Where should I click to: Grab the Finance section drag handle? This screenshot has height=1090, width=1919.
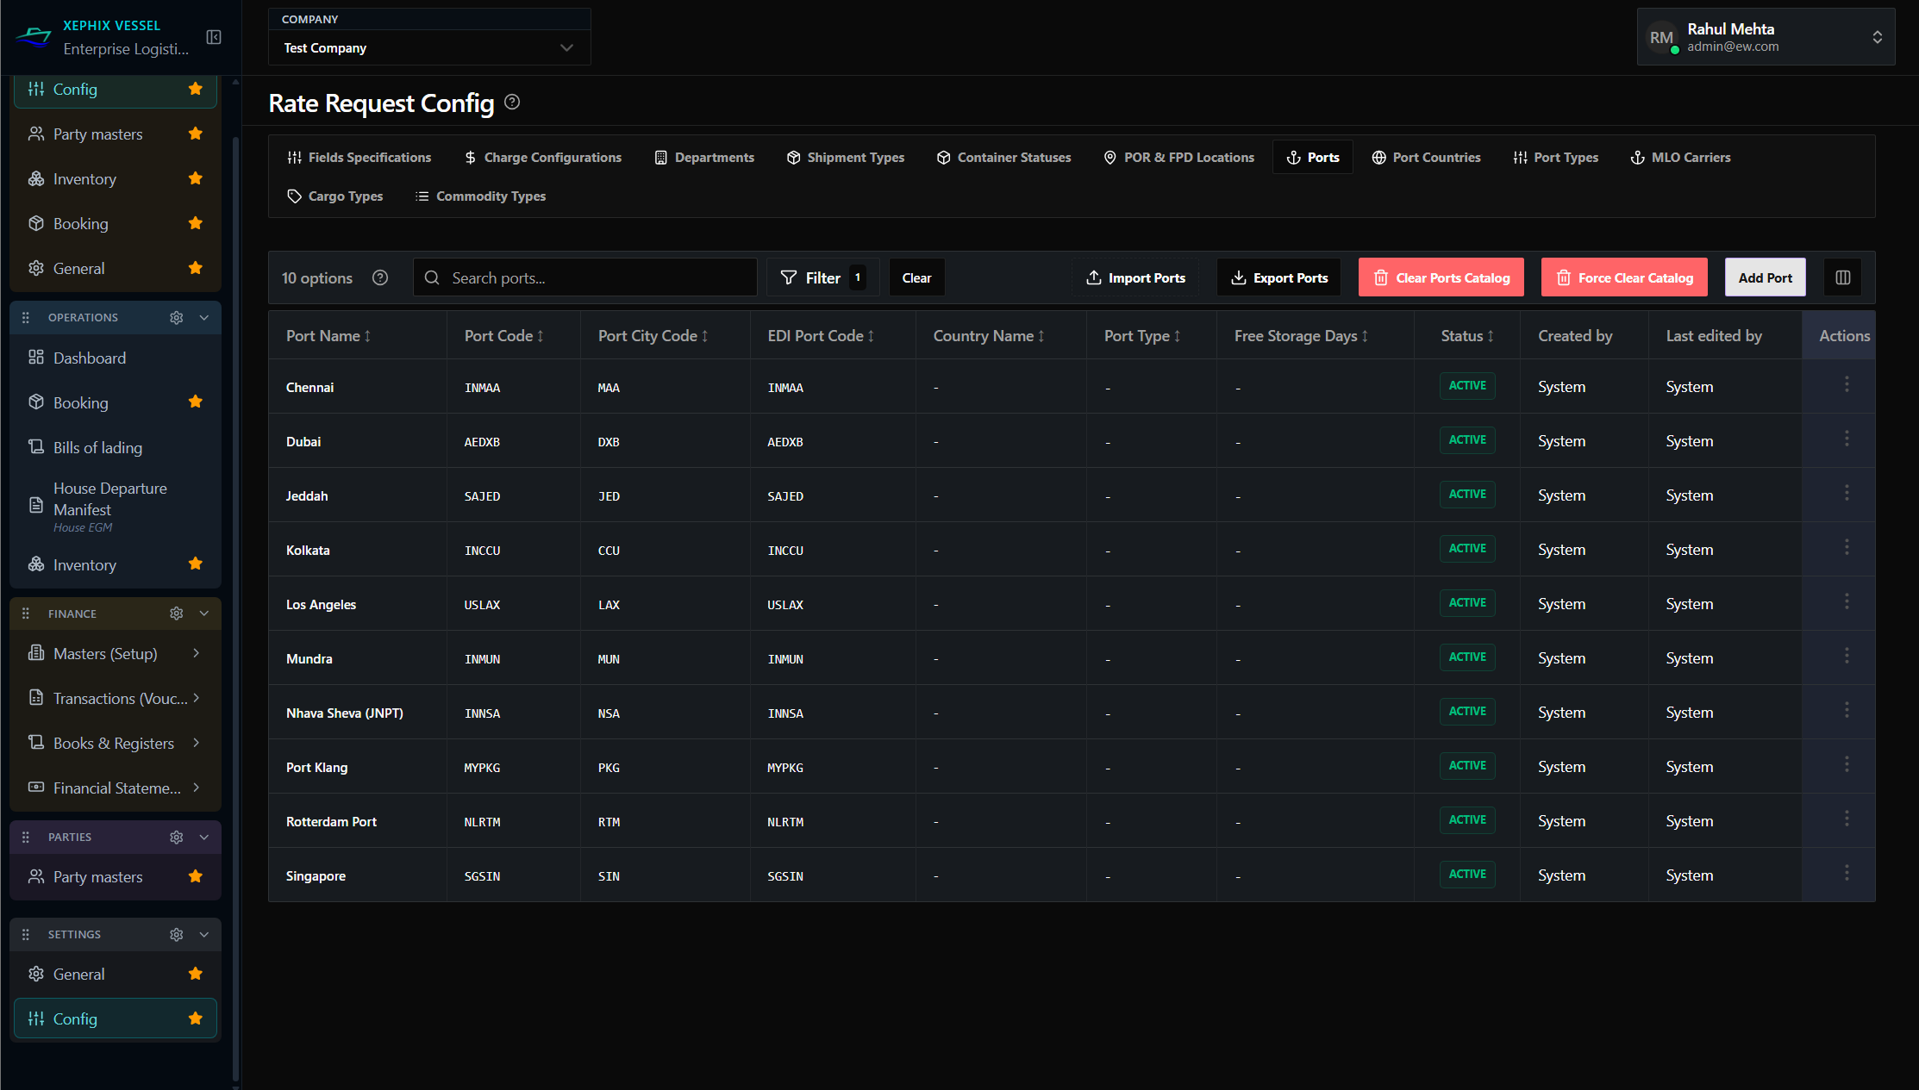tap(26, 614)
